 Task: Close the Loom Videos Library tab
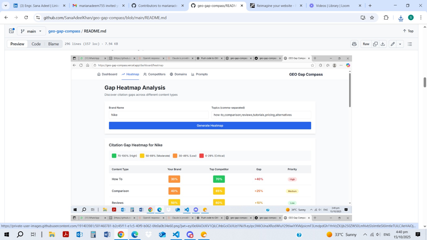click(x=360, y=6)
